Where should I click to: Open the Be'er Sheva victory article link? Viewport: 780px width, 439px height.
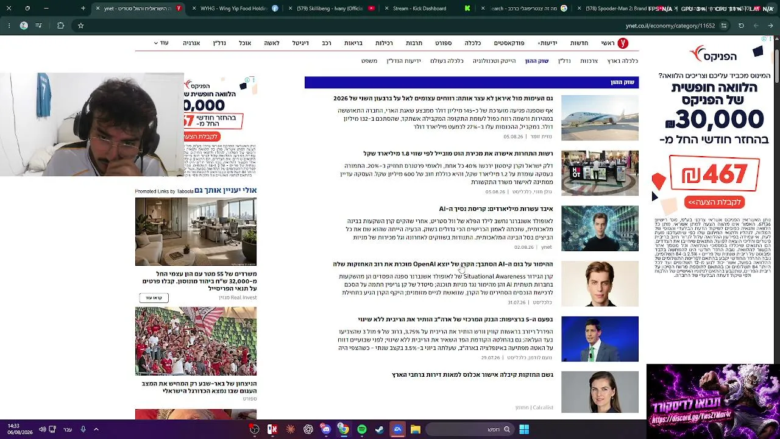click(x=199, y=387)
